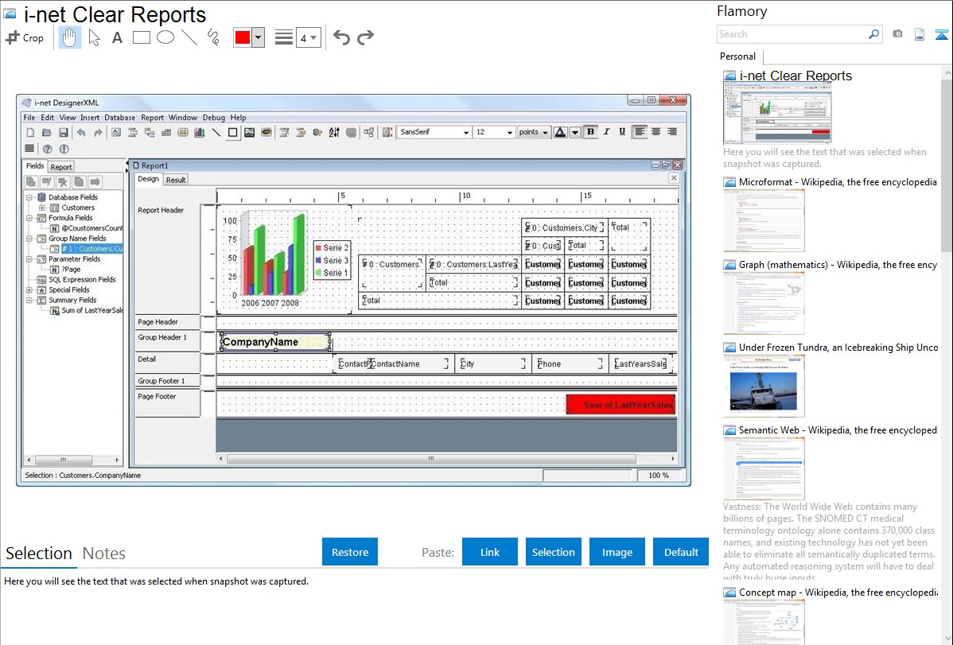This screenshot has width=953, height=645.
Task: Choose the straight line tool
Action: pyautogui.click(x=189, y=37)
